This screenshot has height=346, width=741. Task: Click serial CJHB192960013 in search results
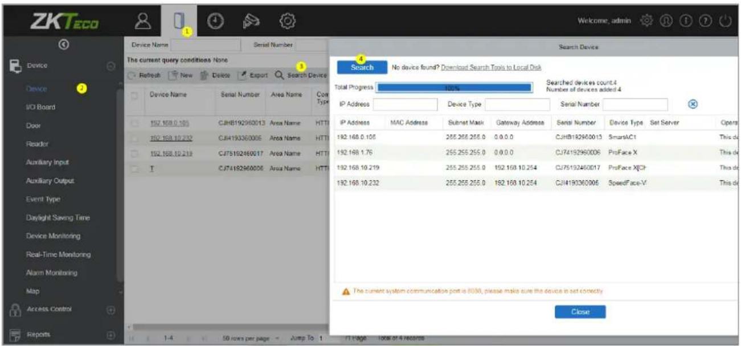click(578, 137)
